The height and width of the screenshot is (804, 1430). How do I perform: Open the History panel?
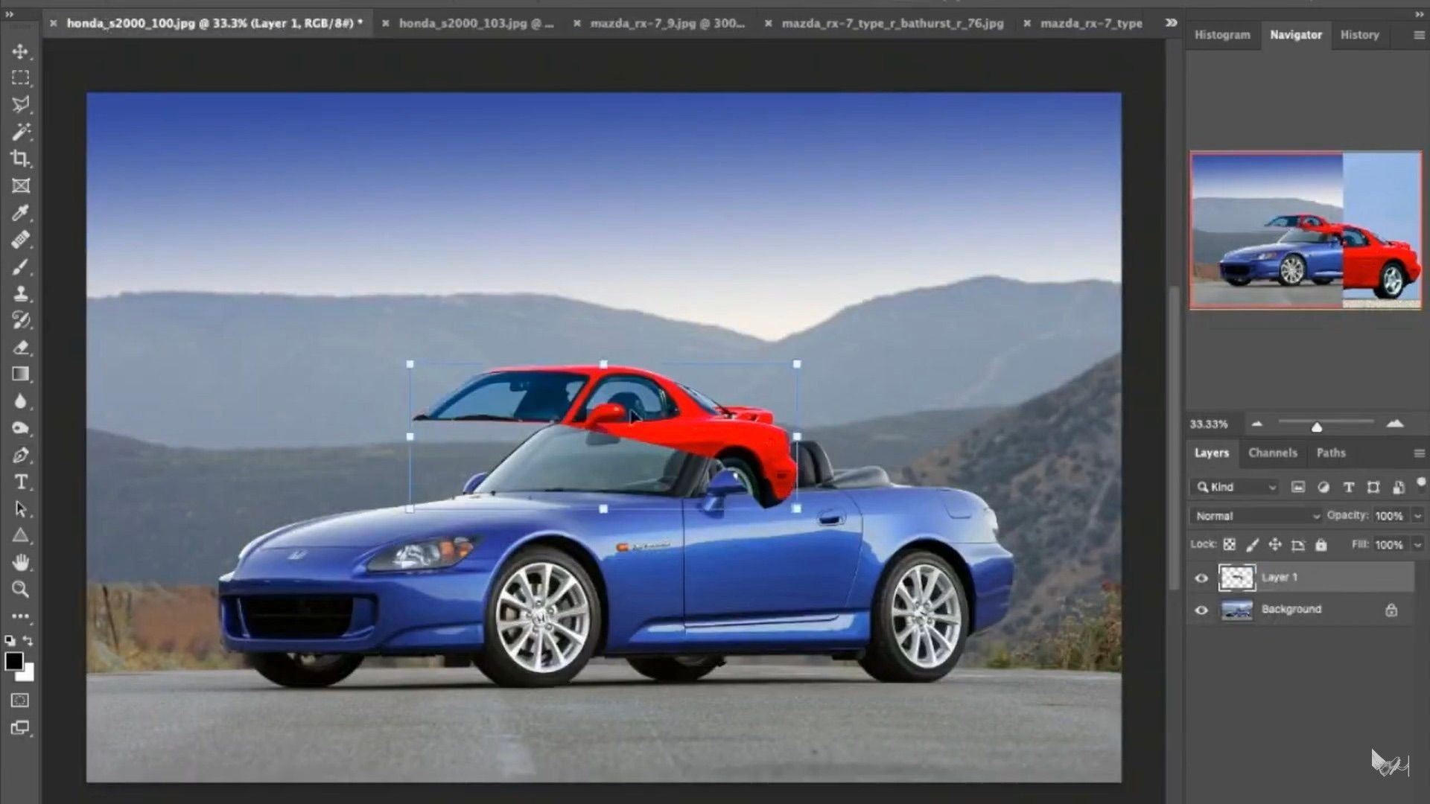[1360, 34]
